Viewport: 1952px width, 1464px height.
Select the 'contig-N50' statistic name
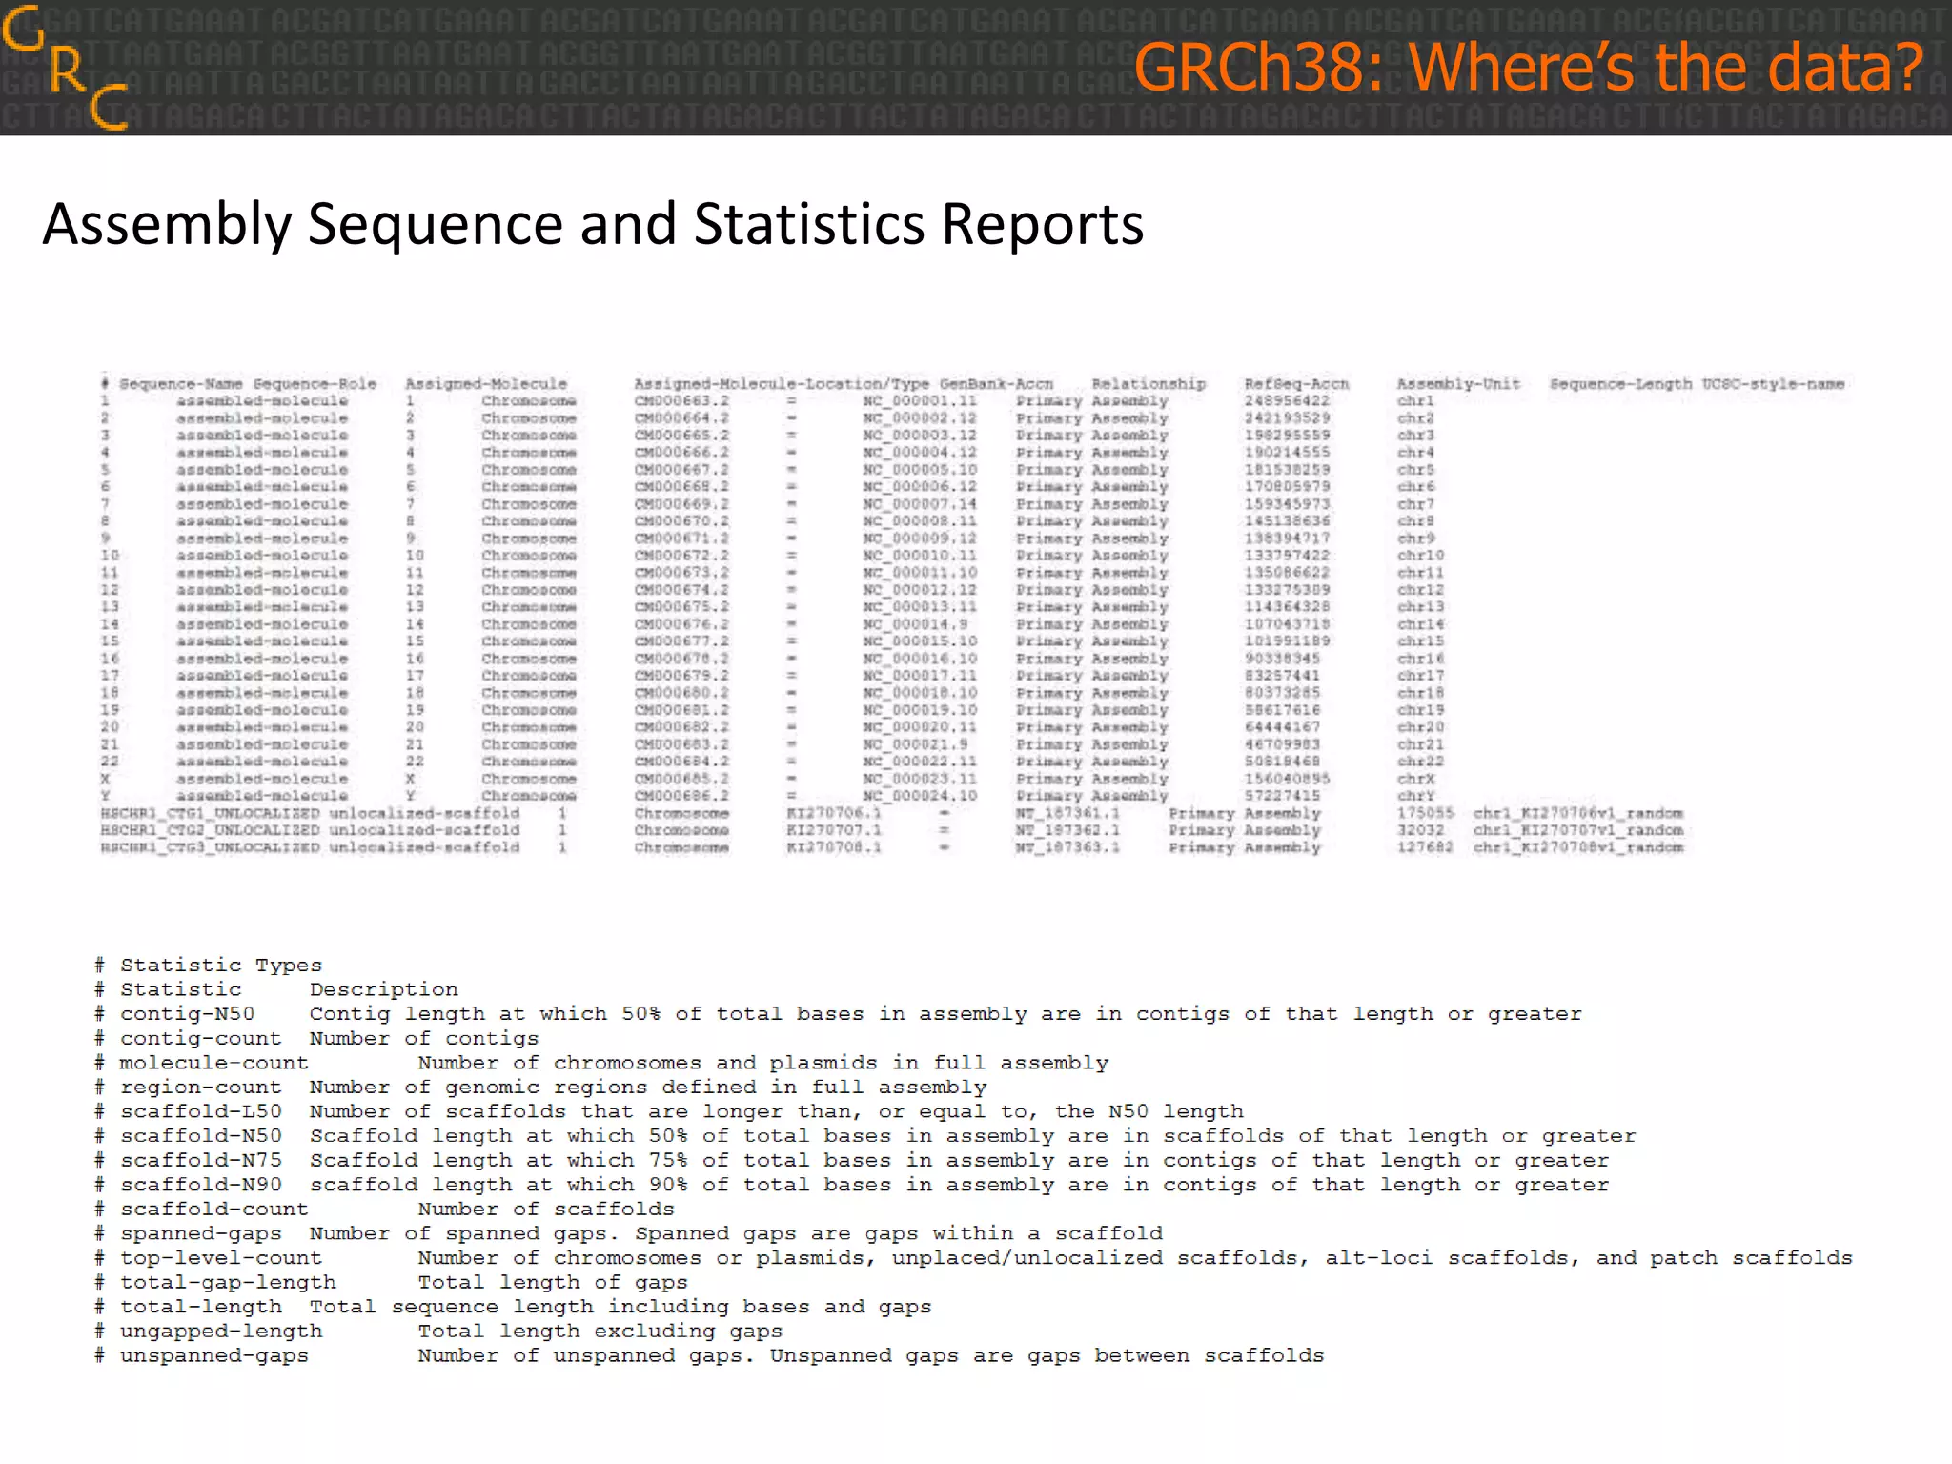pyautogui.click(x=188, y=1014)
